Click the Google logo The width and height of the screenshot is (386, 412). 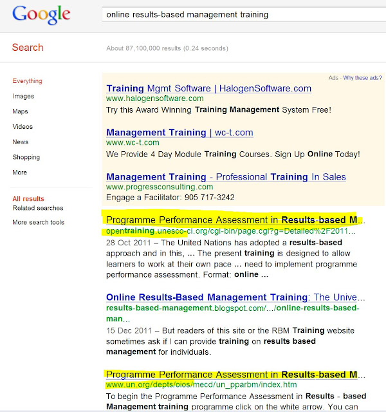tap(41, 15)
